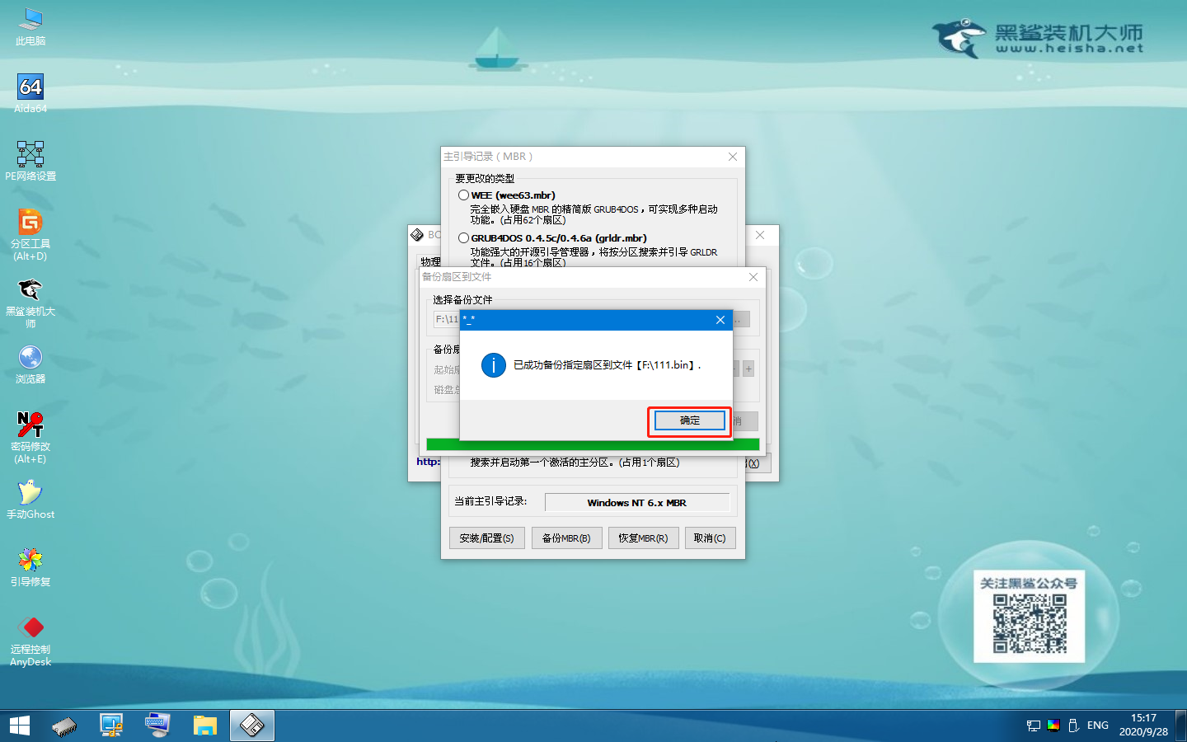Click the 恢复MBR(R) restore button

click(643, 538)
